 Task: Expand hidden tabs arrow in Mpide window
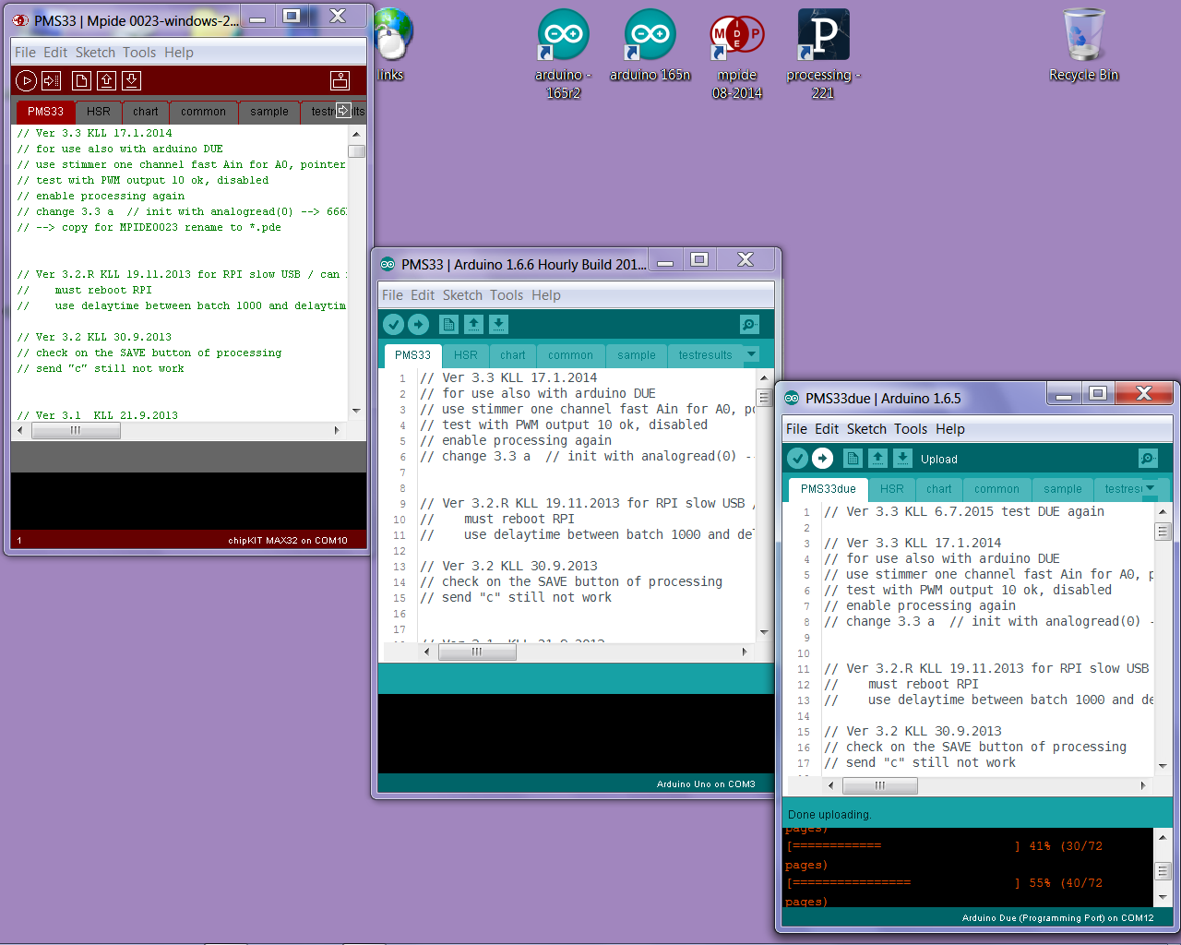click(x=343, y=111)
